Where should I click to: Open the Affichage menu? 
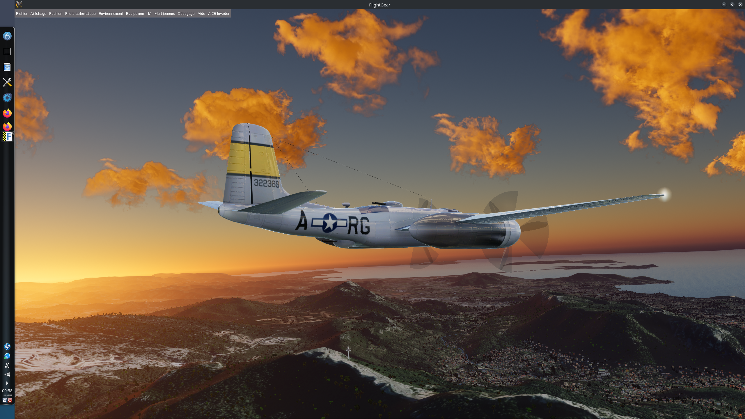click(38, 14)
